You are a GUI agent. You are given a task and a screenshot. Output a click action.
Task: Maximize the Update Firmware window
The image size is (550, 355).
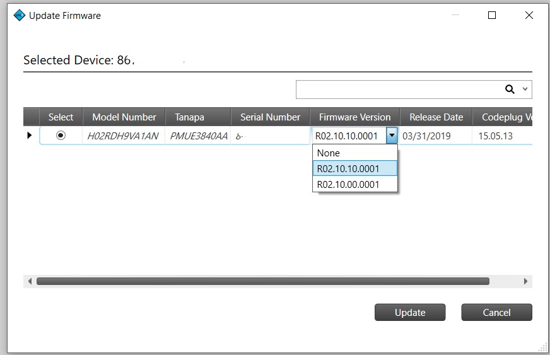(492, 16)
